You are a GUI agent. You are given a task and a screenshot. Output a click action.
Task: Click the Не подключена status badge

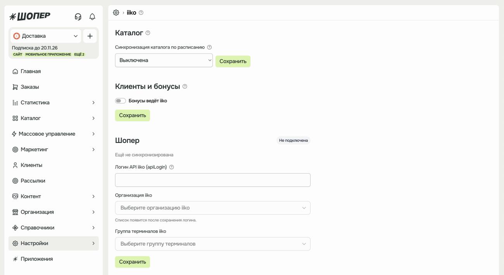pyautogui.click(x=293, y=141)
